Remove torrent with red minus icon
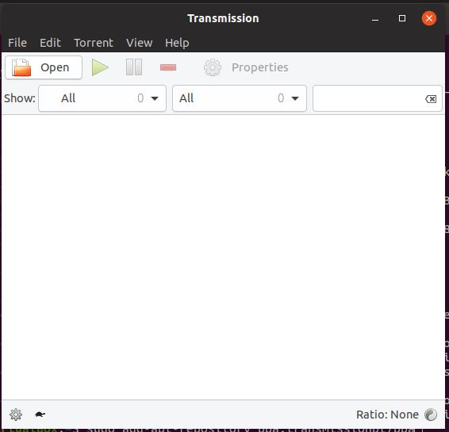The height and width of the screenshot is (432, 449). coord(168,67)
